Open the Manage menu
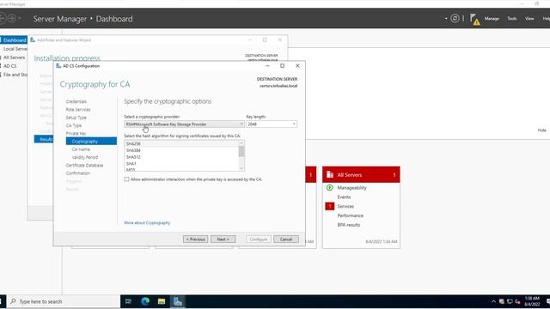 492,19
